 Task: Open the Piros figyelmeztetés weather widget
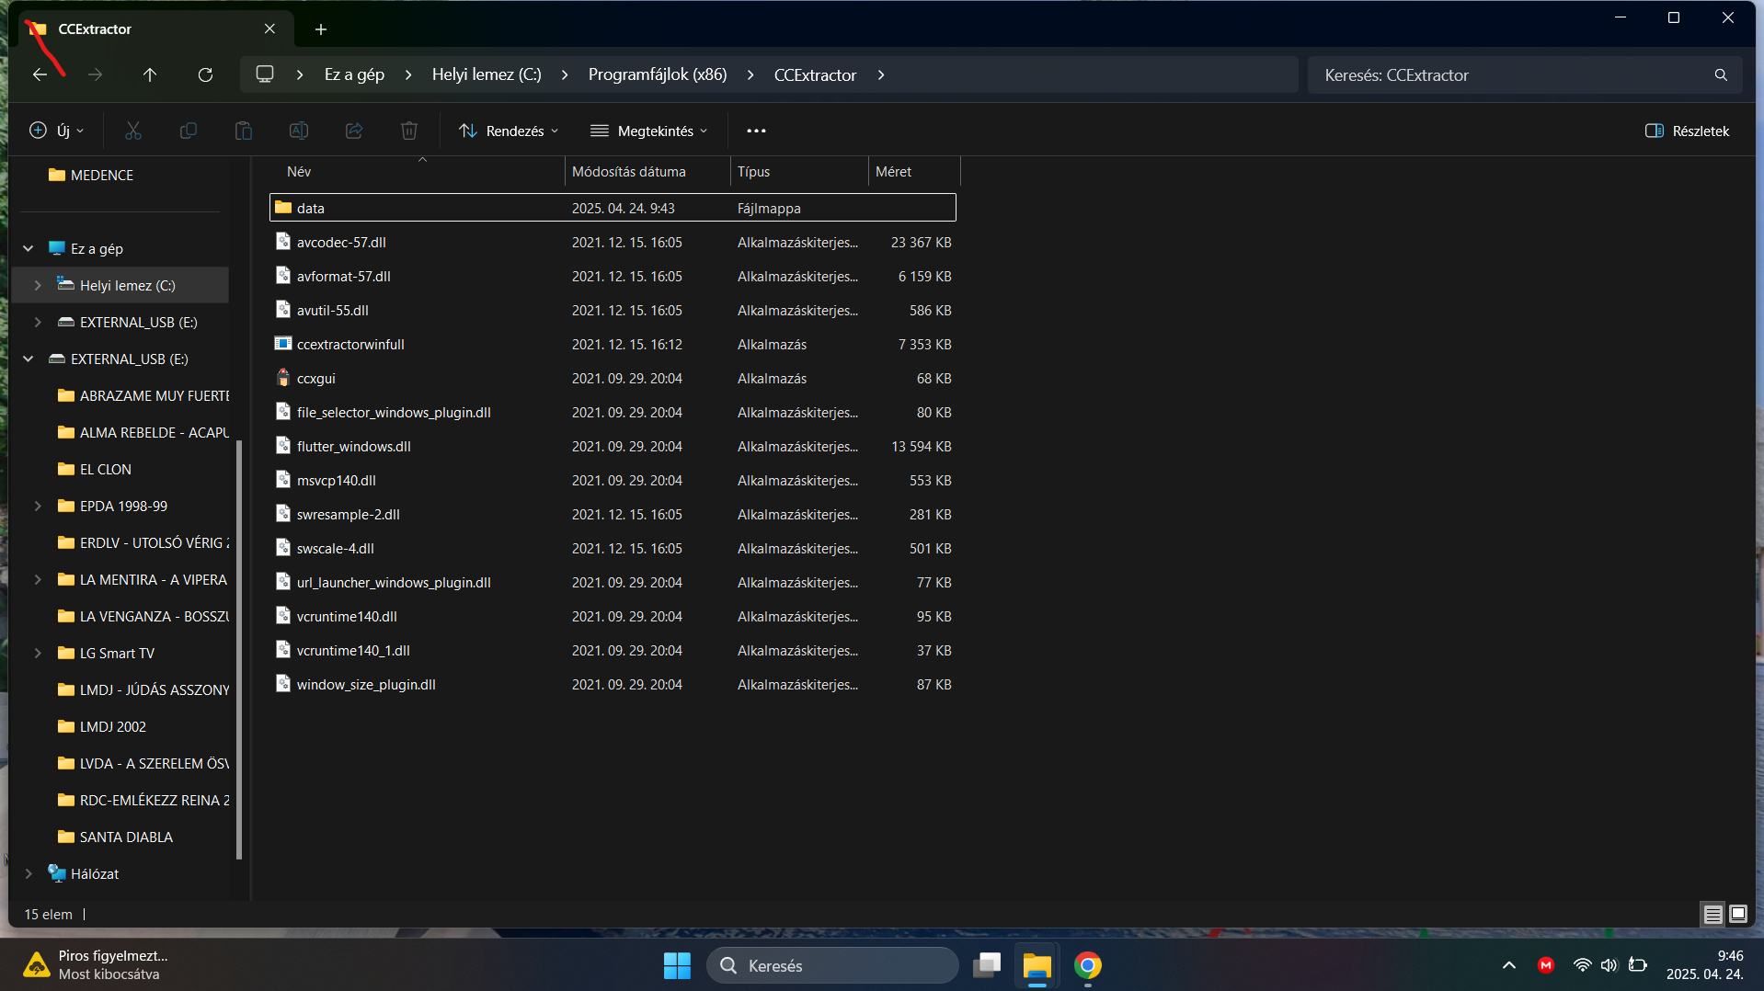coord(97,965)
